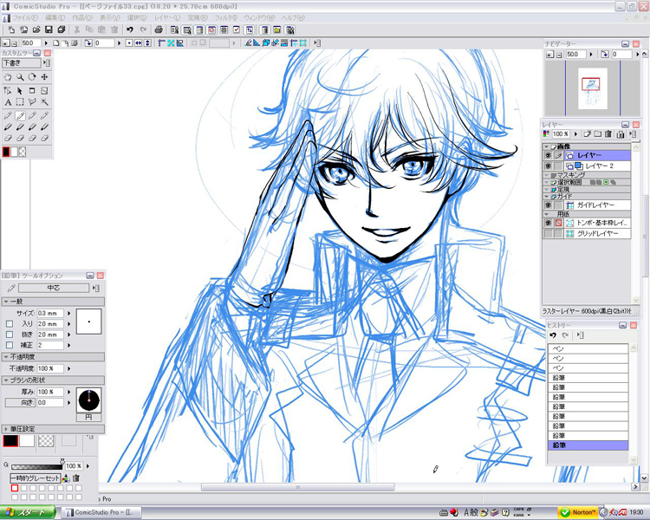Click the Navigator page thumbnail
Screen dimensions: 650x520
point(593,88)
